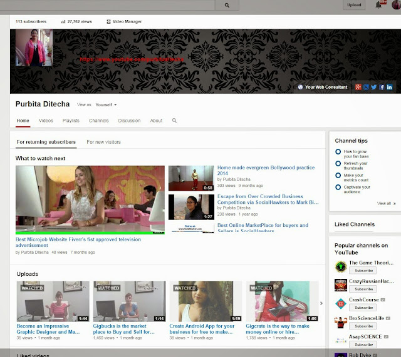Click the channel search magnifier icon
Viewport: 401px width, 357px height.
tap(174, 121)
